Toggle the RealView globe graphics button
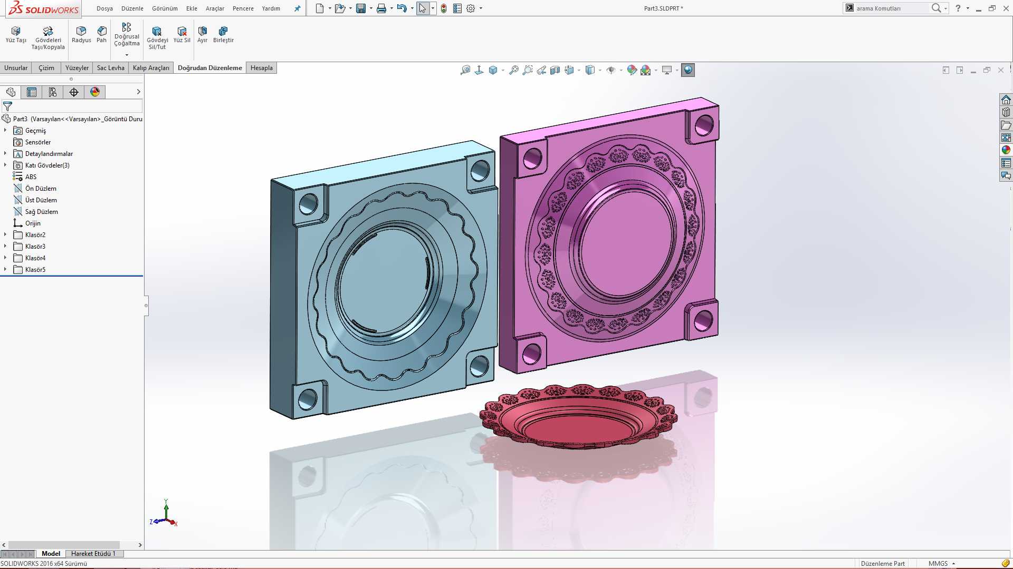1013x569 pixels. [x=688, y=70]
